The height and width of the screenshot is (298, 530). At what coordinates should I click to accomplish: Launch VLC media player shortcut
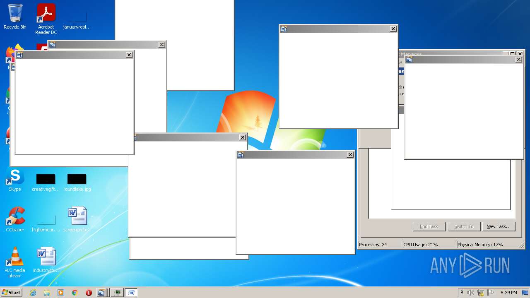15,262
